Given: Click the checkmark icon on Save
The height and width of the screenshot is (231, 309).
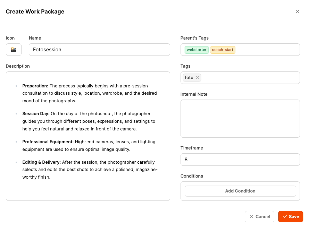Looking at the screenshot, I should click(x=285, y=217).
